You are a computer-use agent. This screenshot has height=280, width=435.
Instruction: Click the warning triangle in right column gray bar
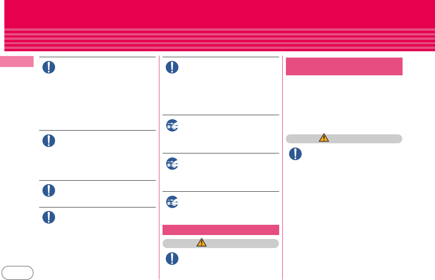tap(324, 138)
